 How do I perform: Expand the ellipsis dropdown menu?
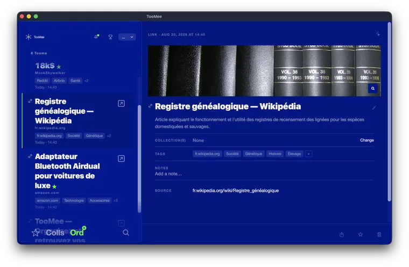[127, 37]
